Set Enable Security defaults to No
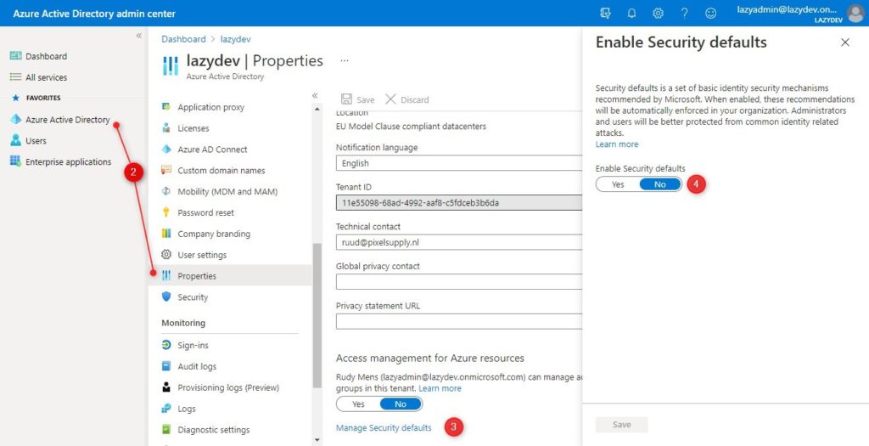This screenshot has width=869, height=446. 660,184
